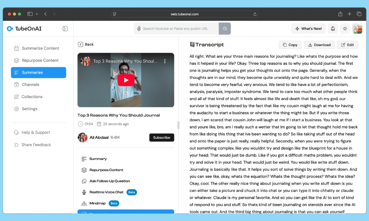Click the Share Feedback star icon

[16, 145]
